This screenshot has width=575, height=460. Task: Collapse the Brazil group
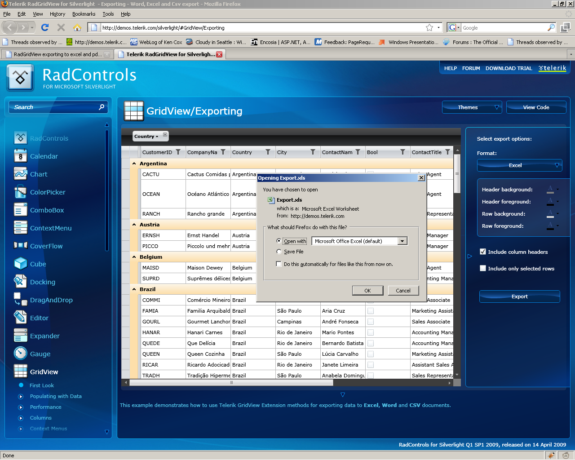(134, 289)
